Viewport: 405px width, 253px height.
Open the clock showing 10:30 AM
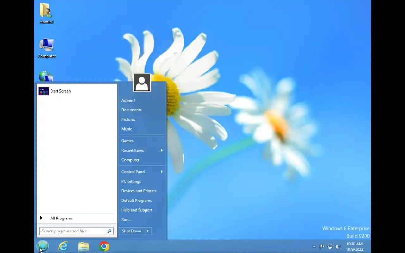[355, 247]
